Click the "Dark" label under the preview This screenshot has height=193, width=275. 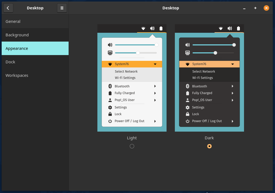(209, 138)
